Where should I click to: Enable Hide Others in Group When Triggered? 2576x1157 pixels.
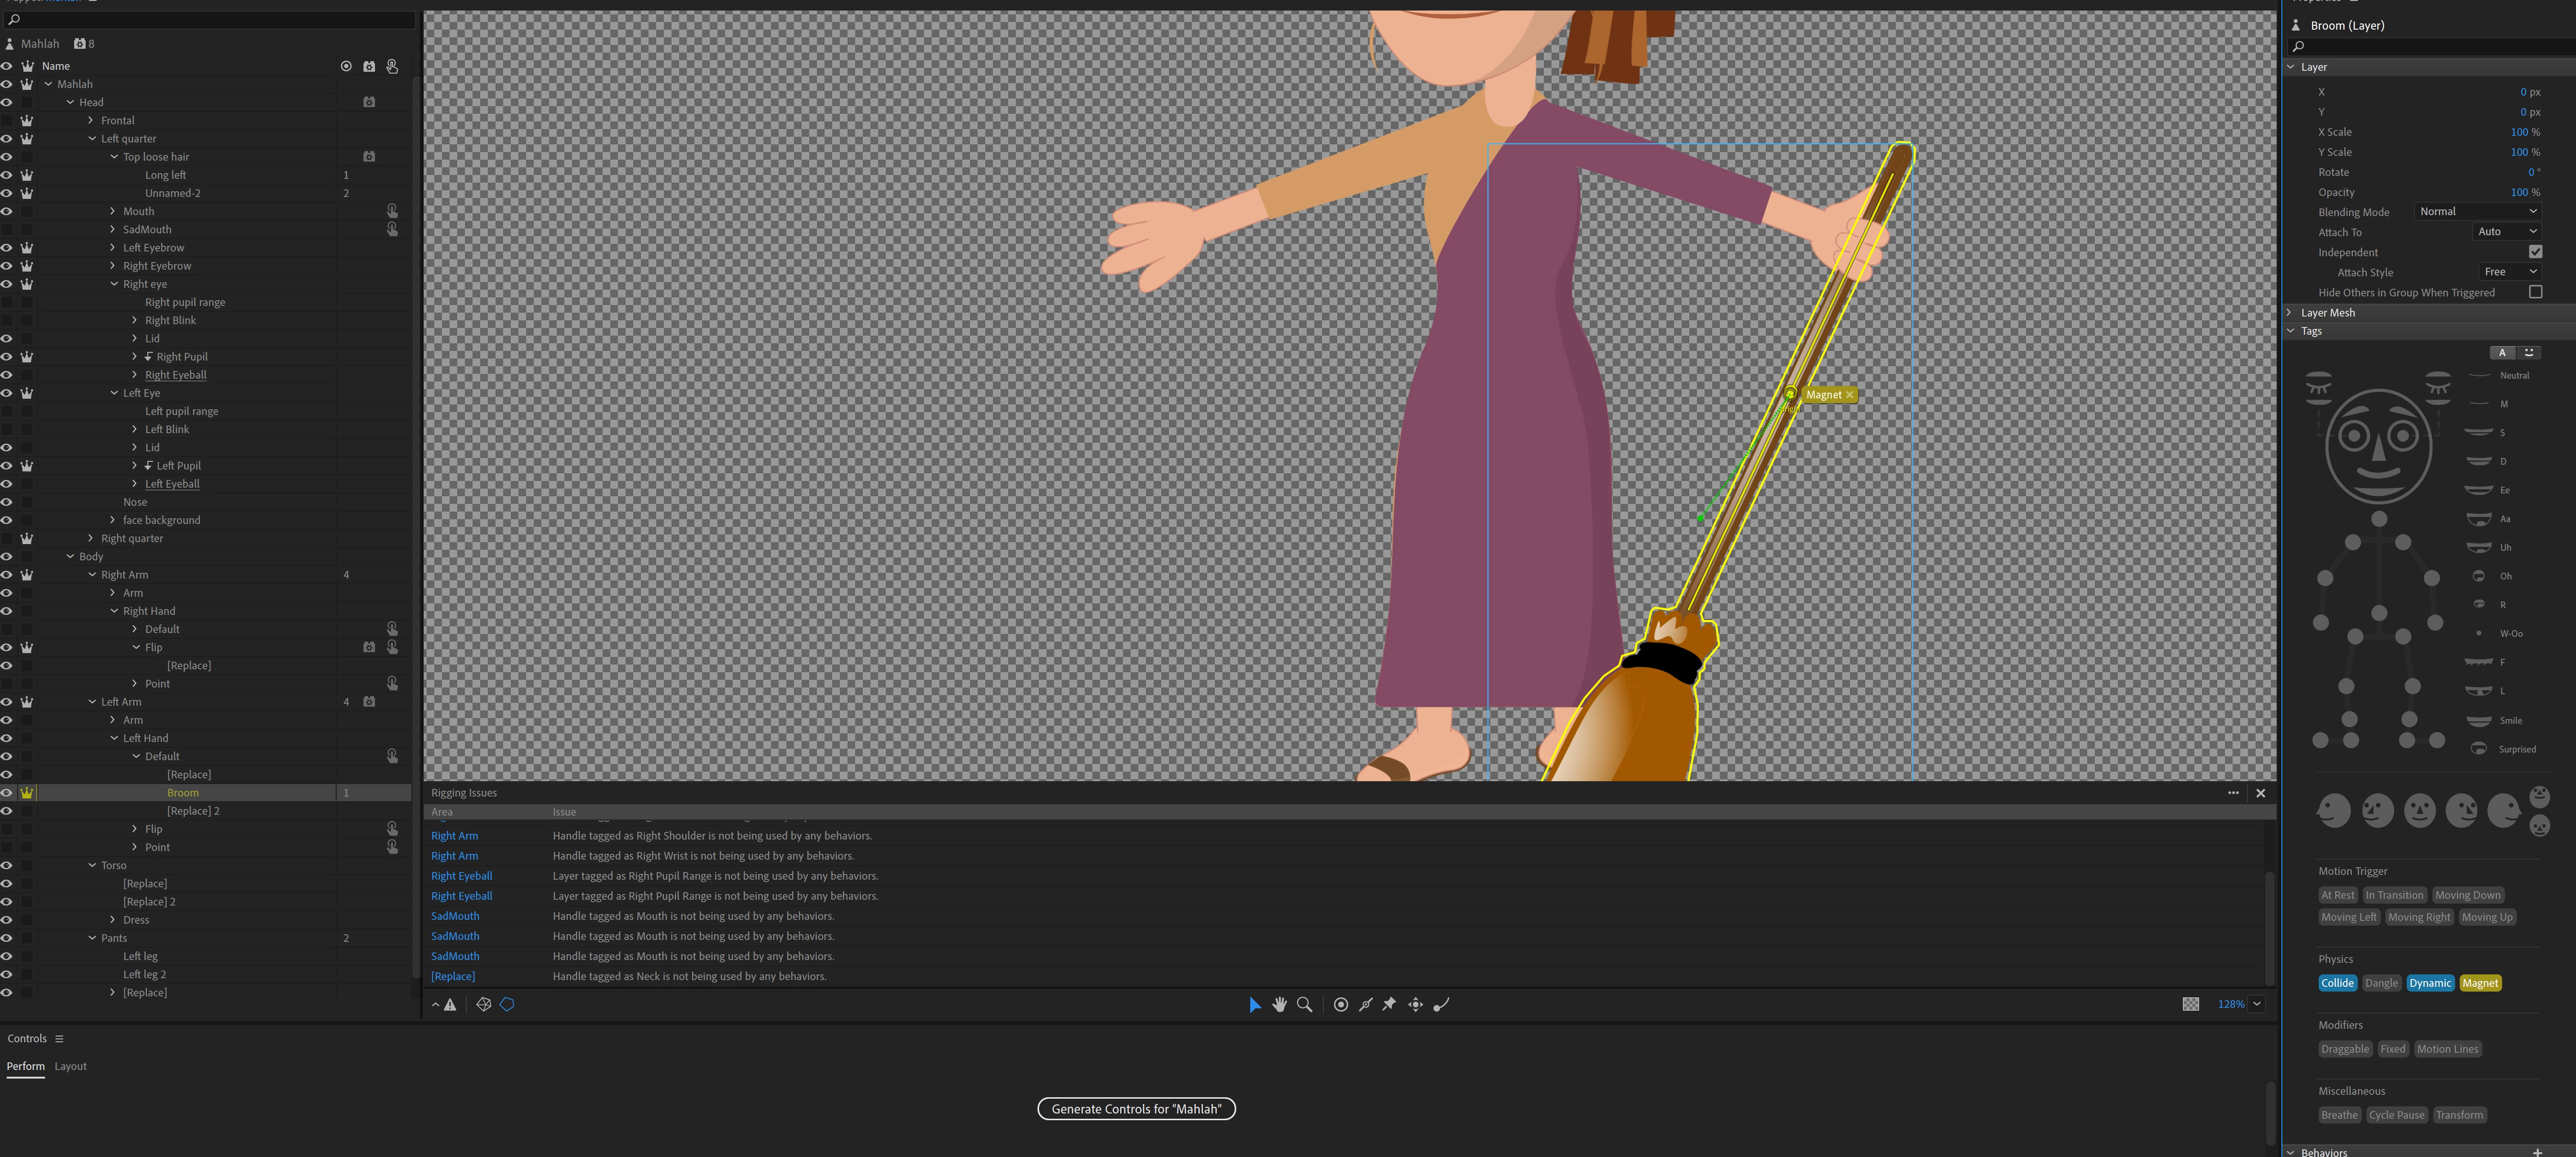2535,292
